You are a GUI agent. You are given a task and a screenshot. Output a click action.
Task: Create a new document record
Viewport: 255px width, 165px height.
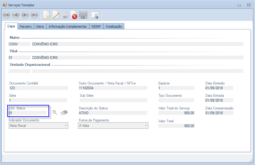[x=46, y=15]
